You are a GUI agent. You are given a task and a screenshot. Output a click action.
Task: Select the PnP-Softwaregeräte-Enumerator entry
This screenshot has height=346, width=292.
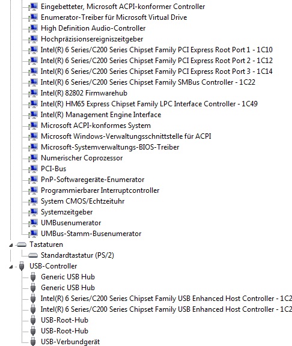[x=93, y=180]
